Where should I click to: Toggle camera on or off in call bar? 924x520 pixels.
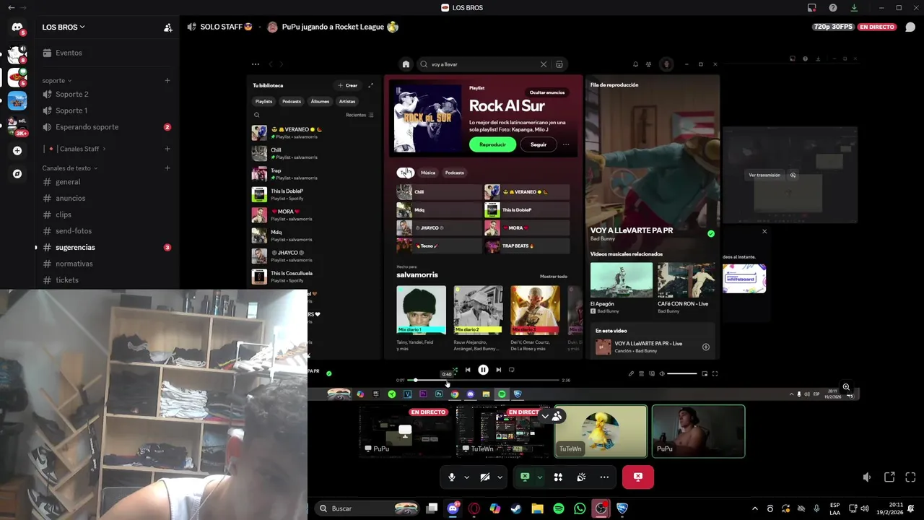tap(485, 477)
